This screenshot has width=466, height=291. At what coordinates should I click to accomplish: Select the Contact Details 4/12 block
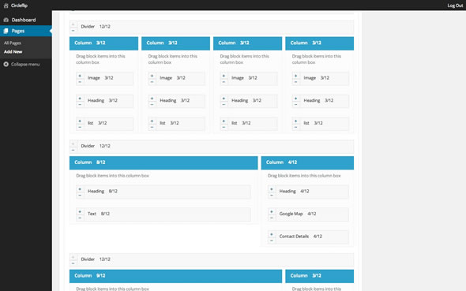pos(308,237)
